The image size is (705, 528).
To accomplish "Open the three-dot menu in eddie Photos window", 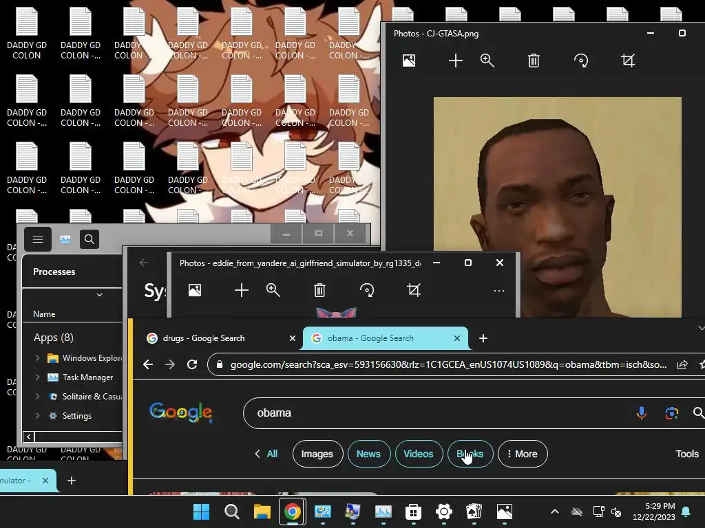I will pyautogui.click(x=499, y=291).
